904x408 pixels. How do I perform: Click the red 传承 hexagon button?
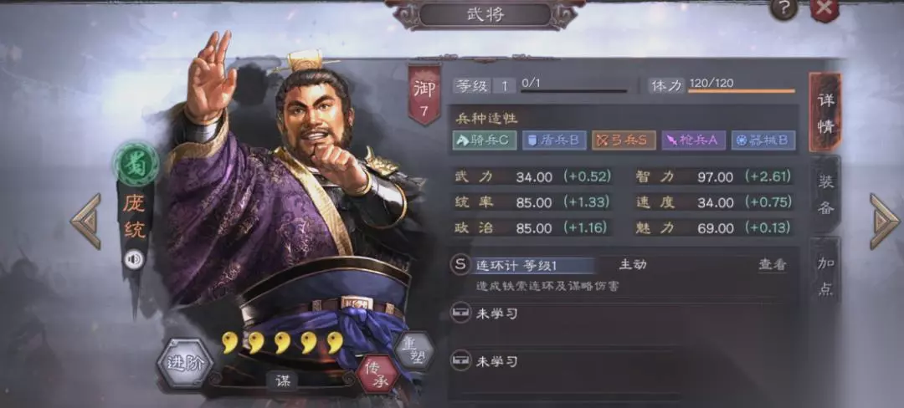pos(378,374)
